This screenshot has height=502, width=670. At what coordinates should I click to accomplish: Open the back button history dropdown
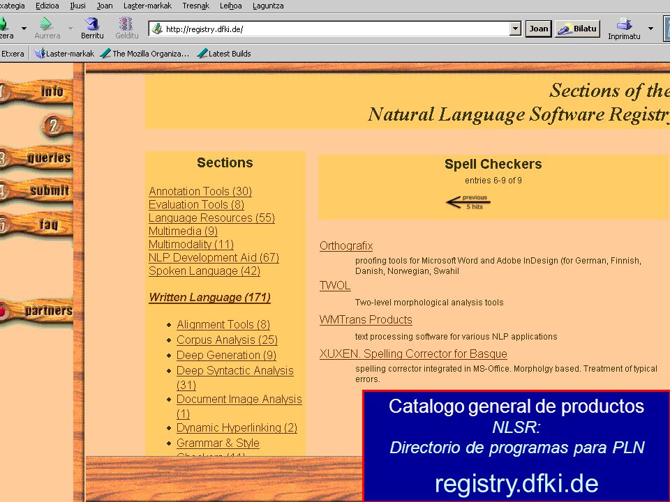pyautogui.click(x=24, y=29)
